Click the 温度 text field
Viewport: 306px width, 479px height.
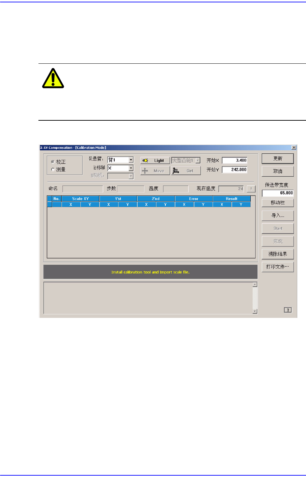[x=176, y=189]
